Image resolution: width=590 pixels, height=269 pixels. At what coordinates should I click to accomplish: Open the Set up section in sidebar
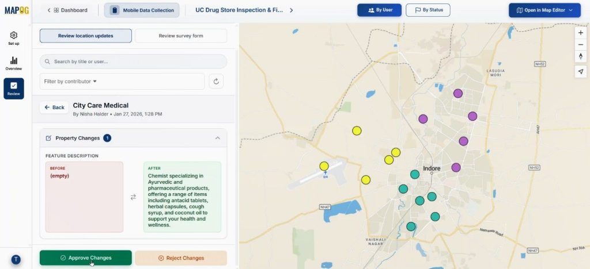click(x=14, y=39)
